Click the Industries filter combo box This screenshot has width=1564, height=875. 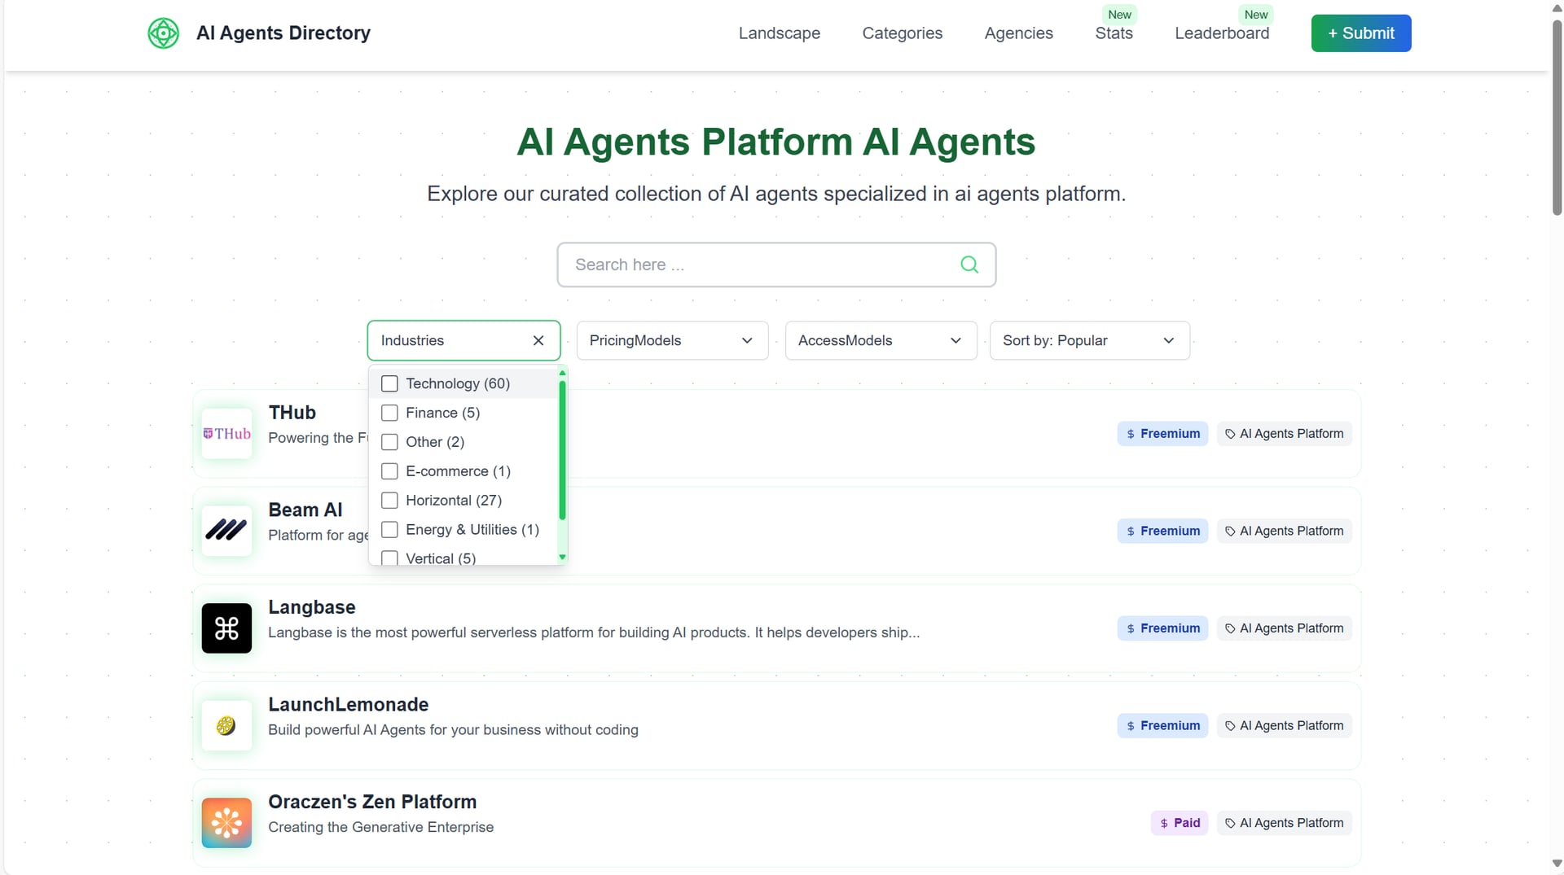[x=463, y=340]
